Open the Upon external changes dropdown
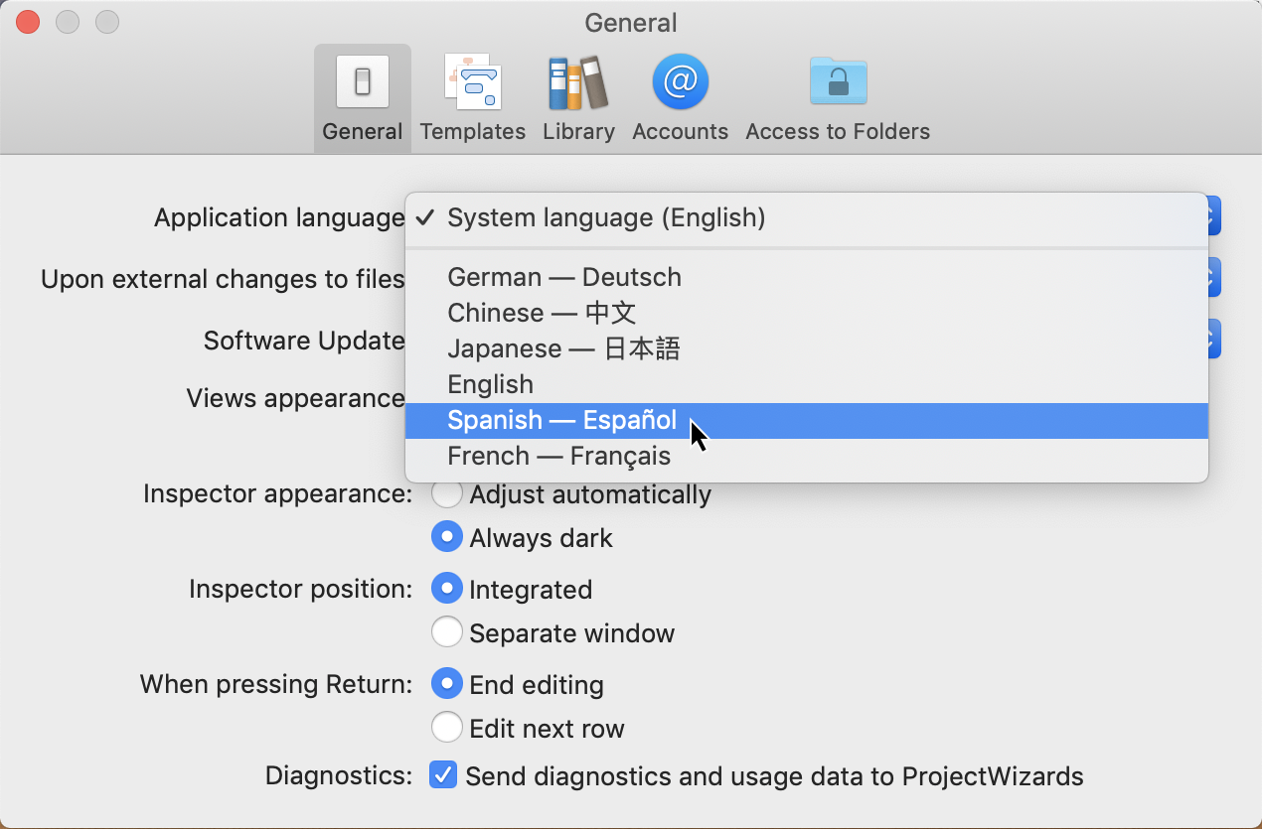Screen dimensions: 1262x829 pos(1207,278)
